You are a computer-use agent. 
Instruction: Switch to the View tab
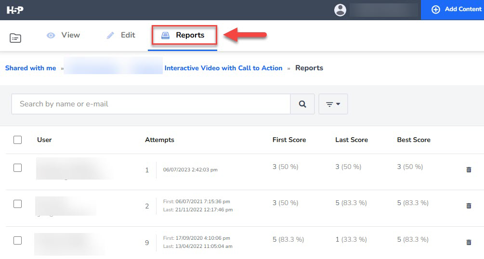tap(63, 35)
